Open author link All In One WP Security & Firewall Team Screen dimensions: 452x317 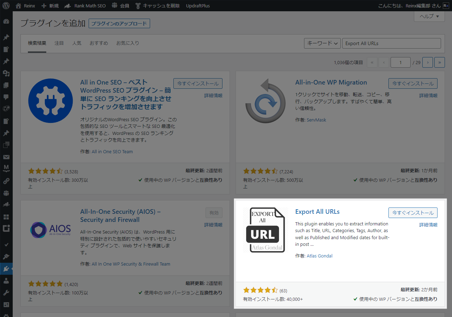coord(131,264)
